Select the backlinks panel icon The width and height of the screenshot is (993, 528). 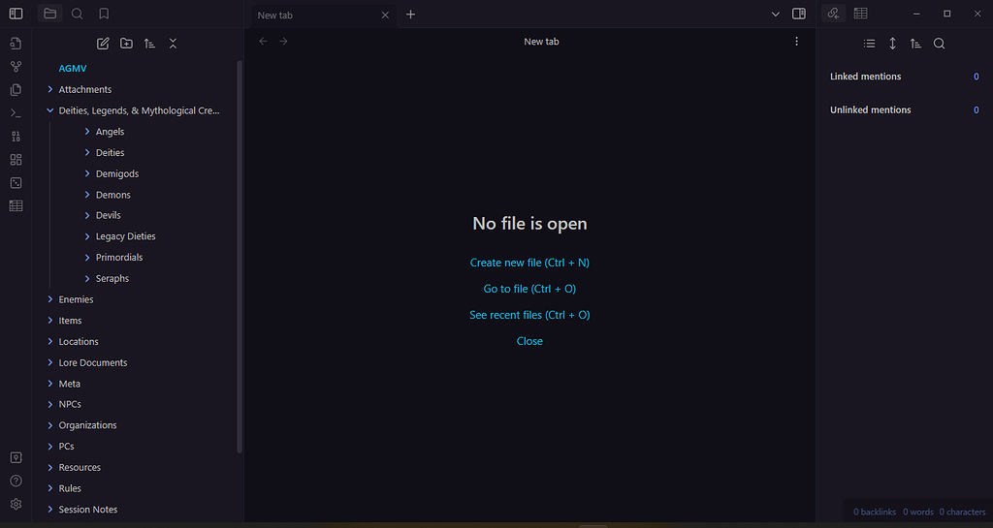pos(833,14)
